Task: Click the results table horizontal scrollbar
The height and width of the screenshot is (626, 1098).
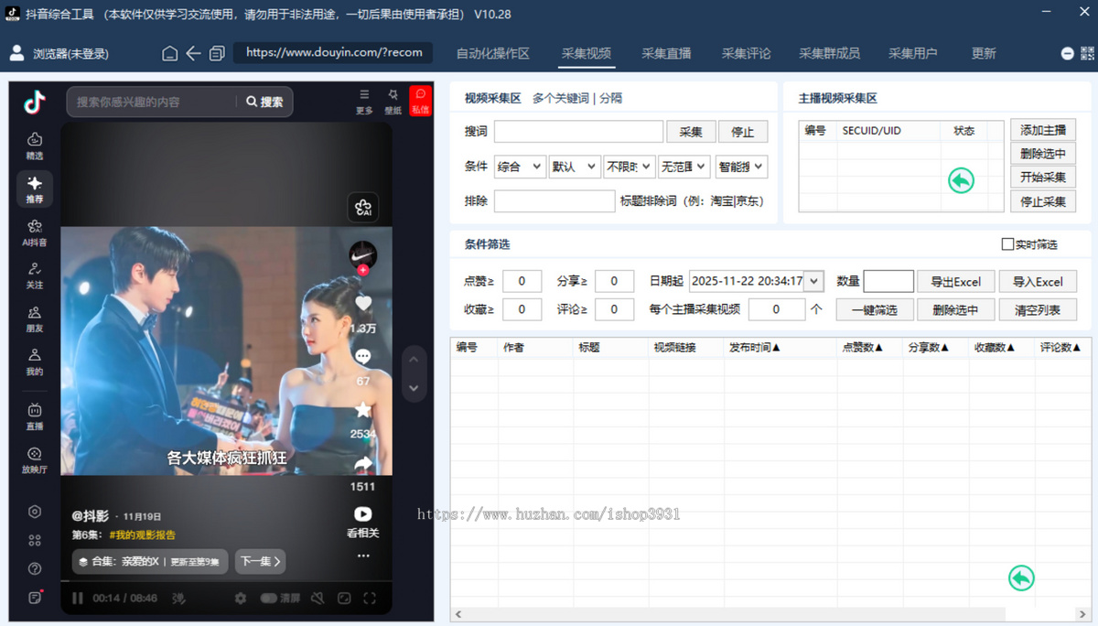Action: click(728, 614)
